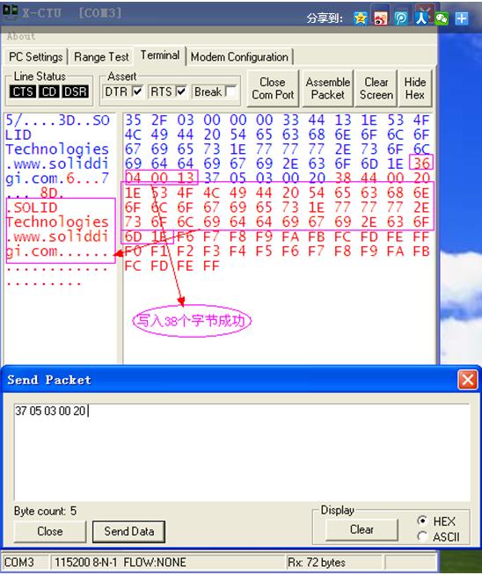Image resolution: width=482 pixels, height=575 pixels.
Task: Share to Weibo using the red icon
Action: (x=381, y=18)
